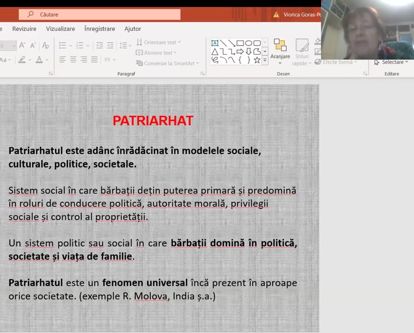Viewport: 414px width, 333px height.
Task: Select the oval shape in gallery
Action: (248, 43)
